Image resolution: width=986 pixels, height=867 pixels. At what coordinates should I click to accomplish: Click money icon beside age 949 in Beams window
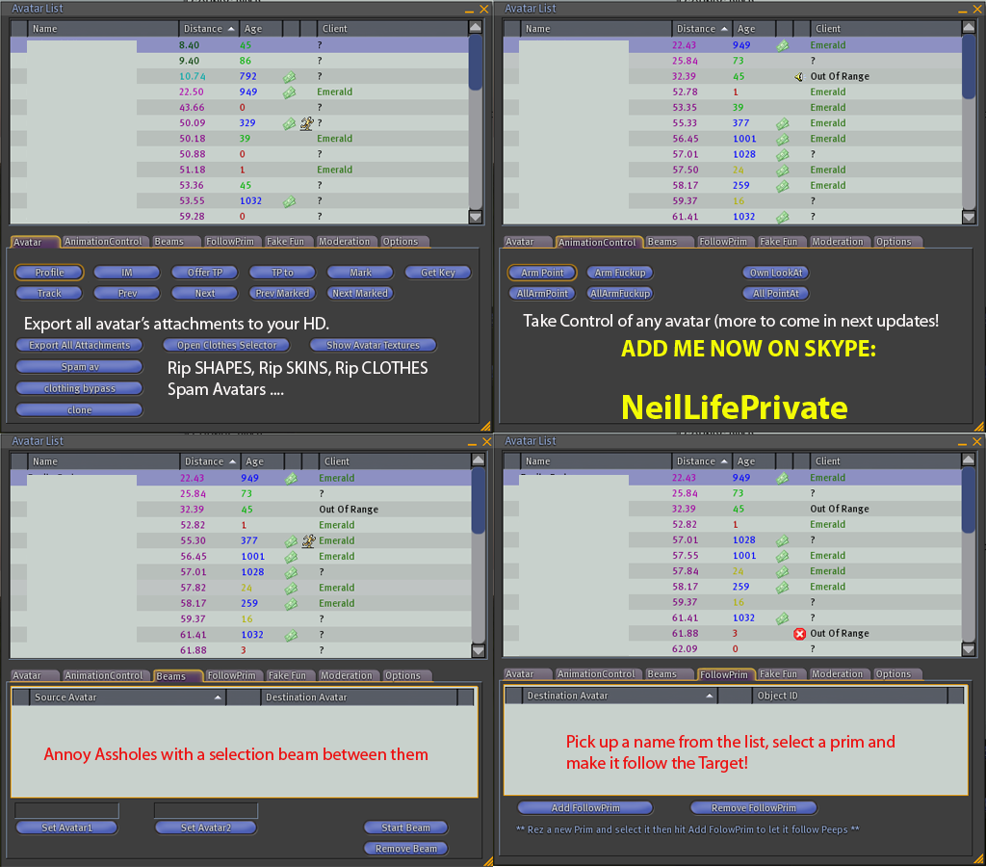291,479
